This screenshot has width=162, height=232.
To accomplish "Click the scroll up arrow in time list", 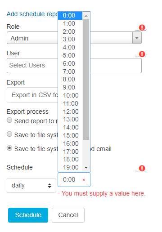I will point(86,16).
